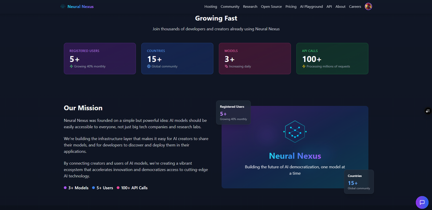Click the floating Registered Users badge
The image size is (432, 210).
233,113
